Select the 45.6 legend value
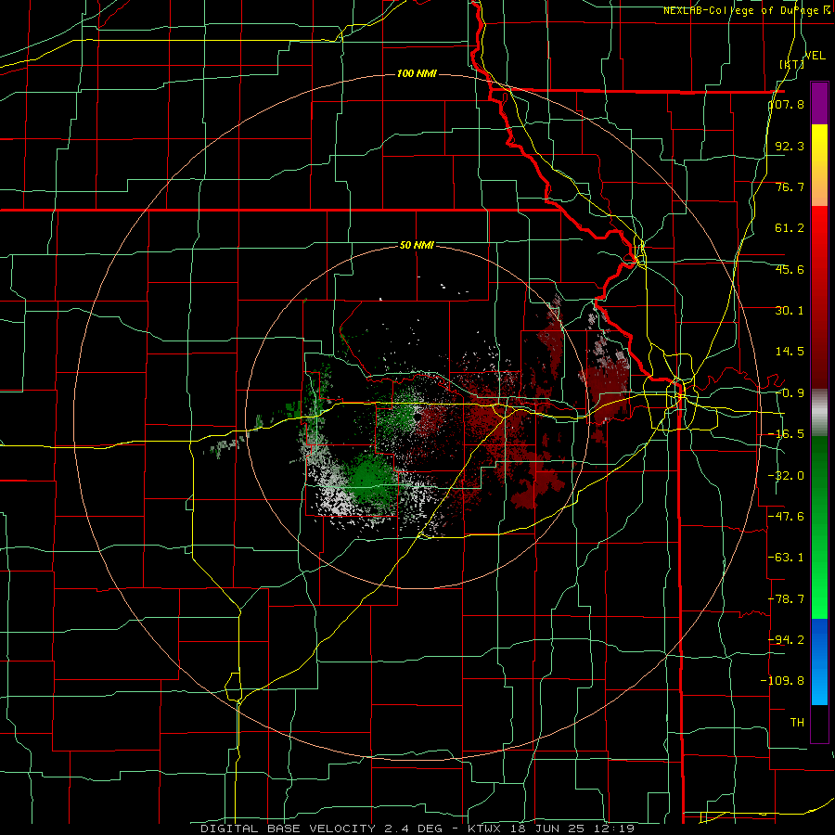The height and width of the screenshot is (835, 835). point(790,269)
